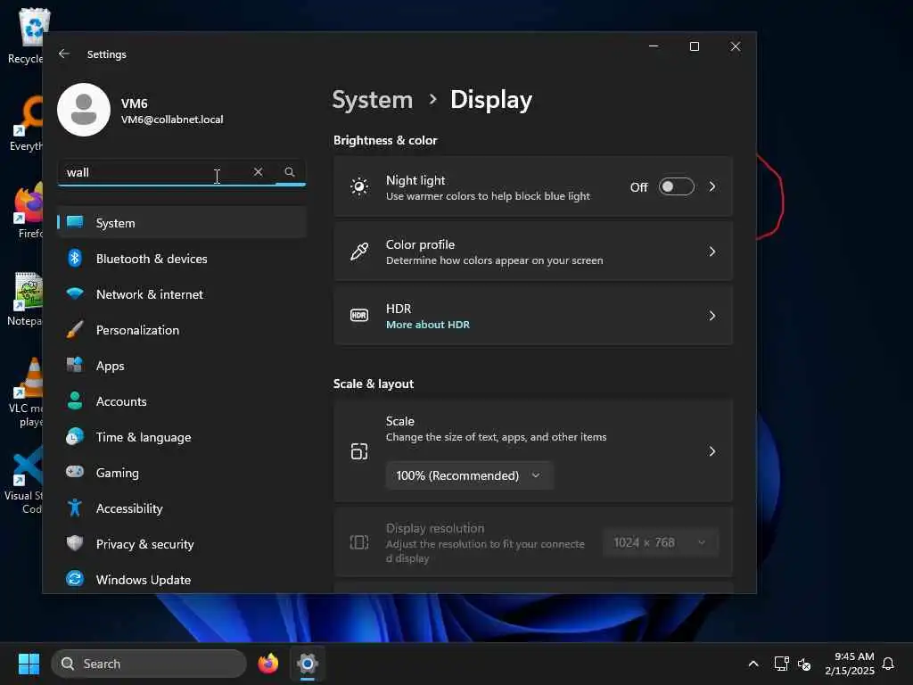Click the muted volume tray icon
This screenshot has width=913, height=685.
pos(804,664)
